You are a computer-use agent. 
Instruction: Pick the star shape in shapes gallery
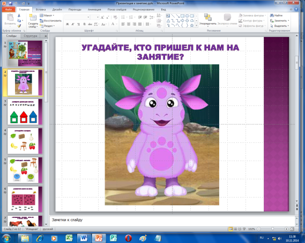pos(192,25)
